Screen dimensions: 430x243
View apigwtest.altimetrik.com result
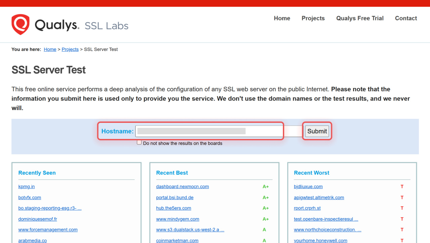pyautogui.click(x=319, y=198)
